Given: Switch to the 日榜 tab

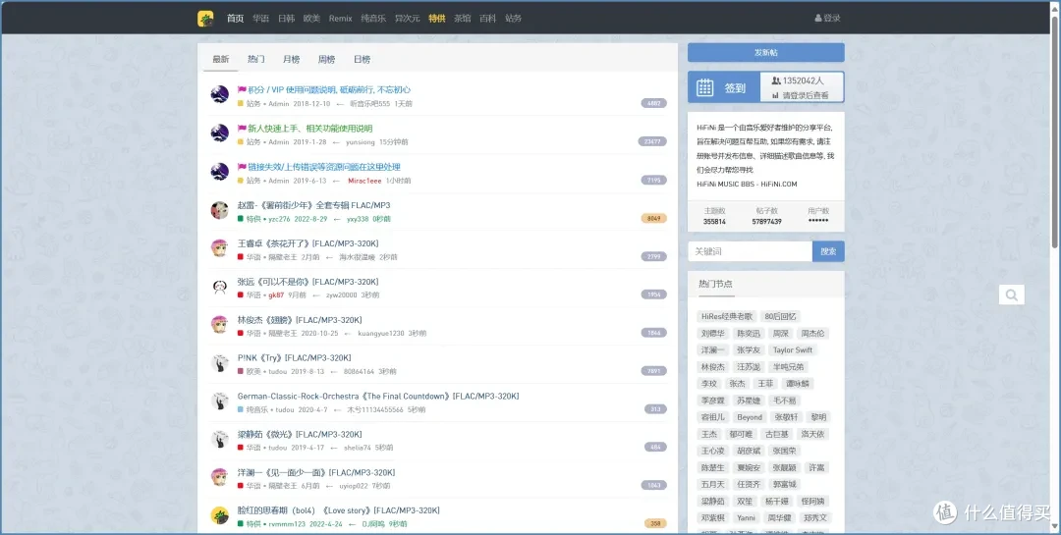Looking at the screenshot, I should (362, 60).
